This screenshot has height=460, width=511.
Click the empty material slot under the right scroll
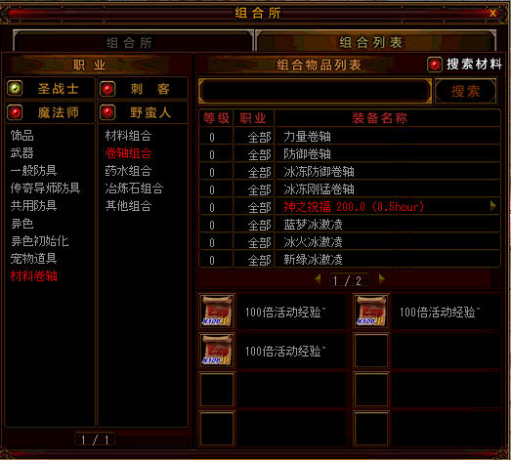[371, 351]
